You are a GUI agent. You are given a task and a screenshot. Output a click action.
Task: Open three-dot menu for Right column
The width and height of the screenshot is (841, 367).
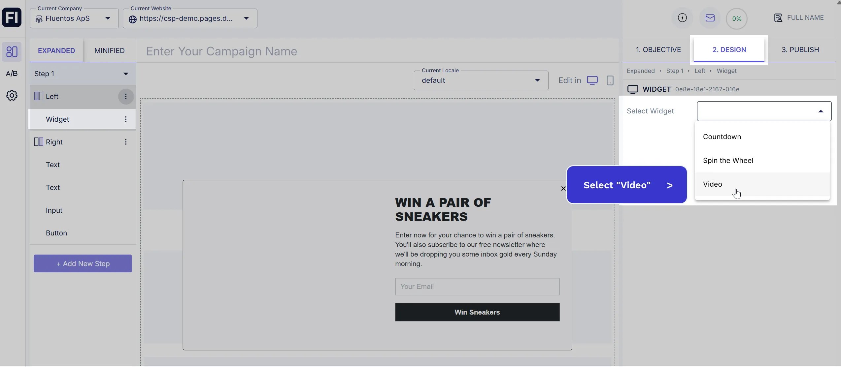point(126,142)
